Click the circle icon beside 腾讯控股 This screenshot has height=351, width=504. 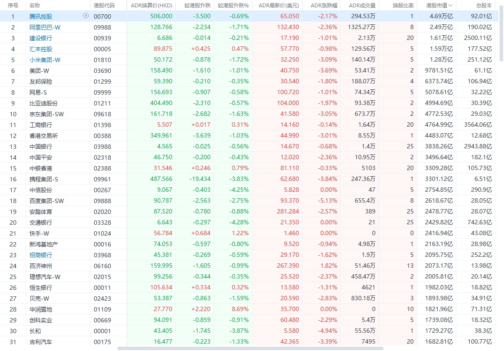click(x=86, y=16)
